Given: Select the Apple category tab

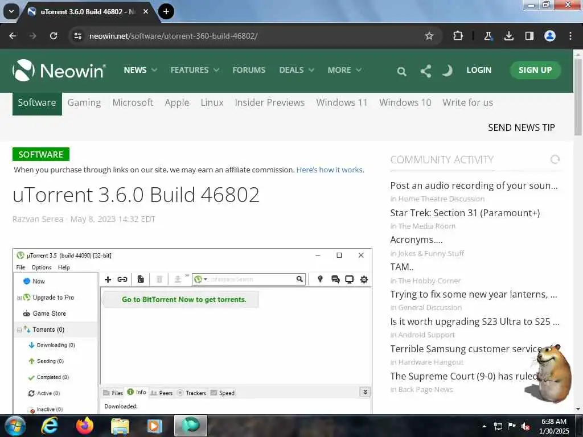Looking at the screenshot, I should coord(177,103).
